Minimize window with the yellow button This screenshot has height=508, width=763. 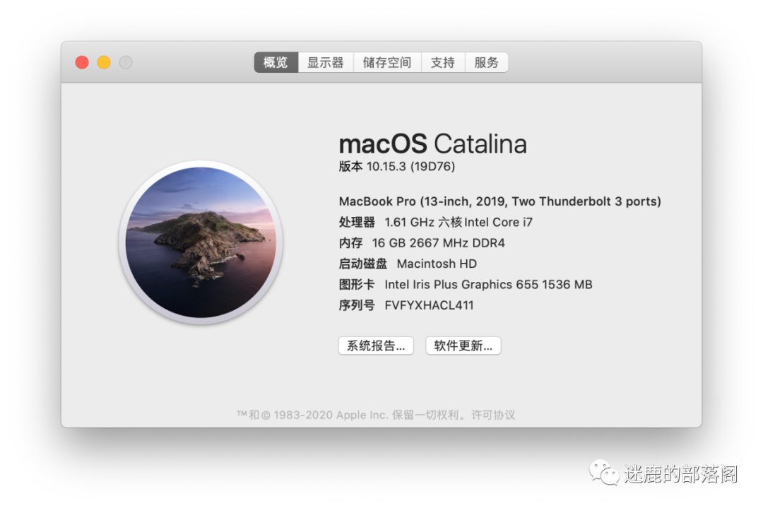104,62
